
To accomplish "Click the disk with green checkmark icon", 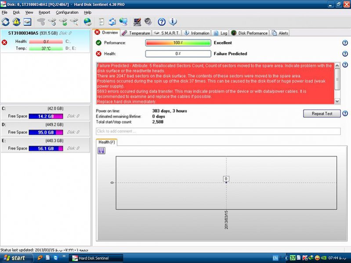I will coord(63,22).
